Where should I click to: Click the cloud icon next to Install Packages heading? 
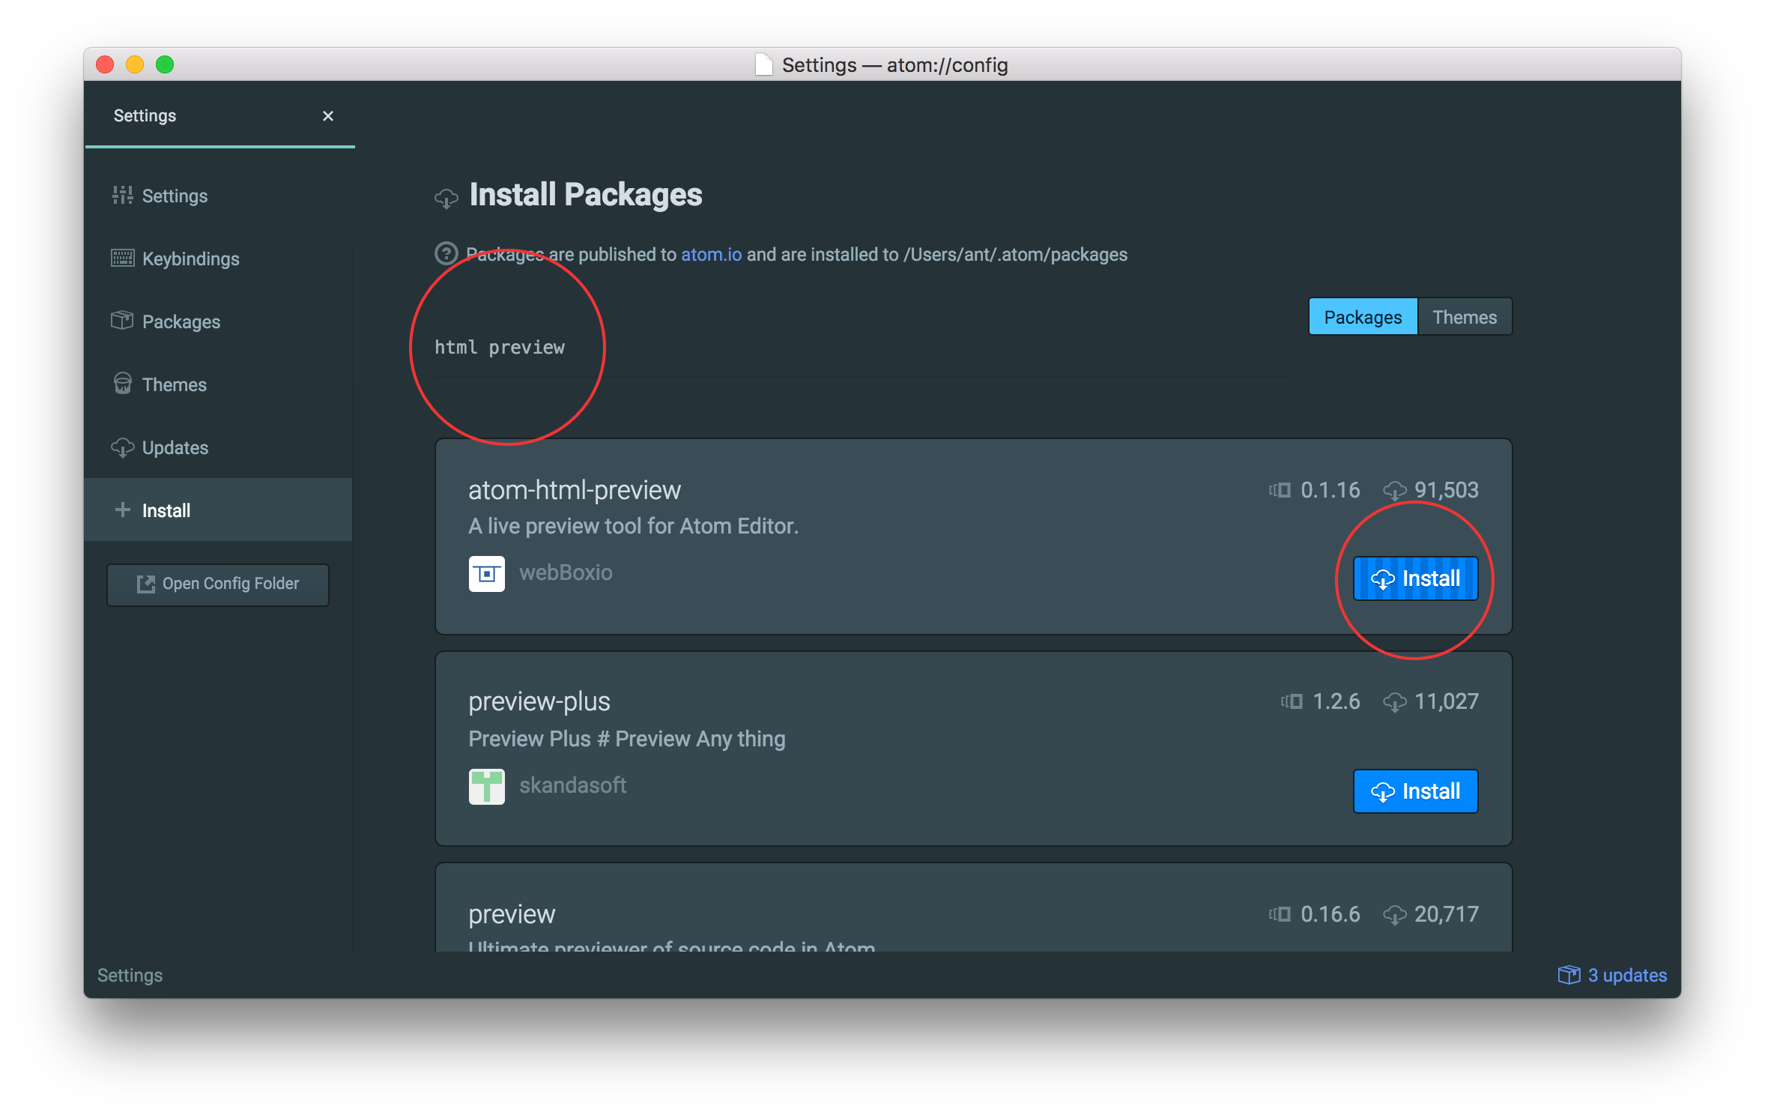pyautogui.click(x=446, y=198)
